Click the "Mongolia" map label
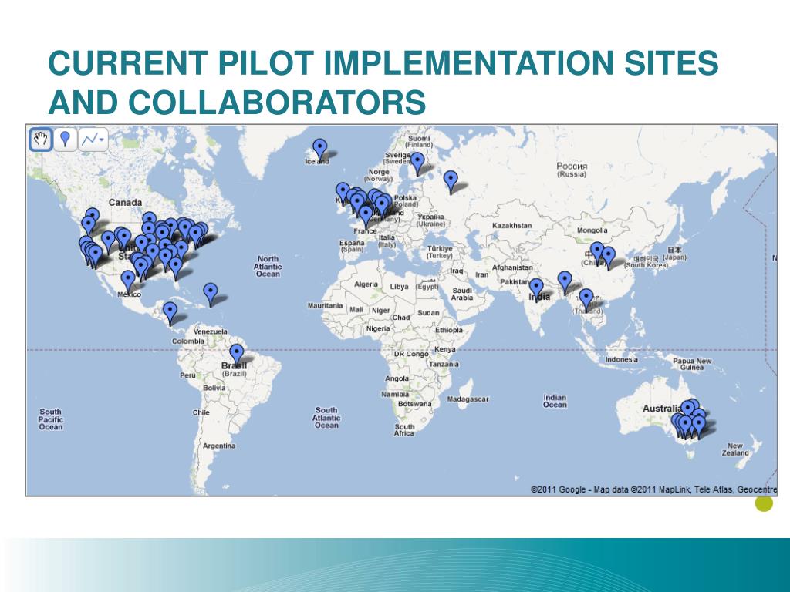 pos(592,230)
